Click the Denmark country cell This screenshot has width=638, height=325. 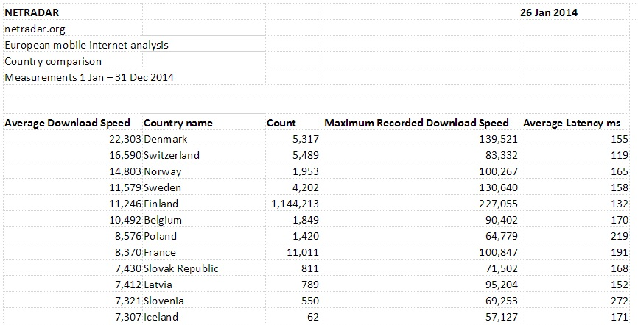coord(166,139)
